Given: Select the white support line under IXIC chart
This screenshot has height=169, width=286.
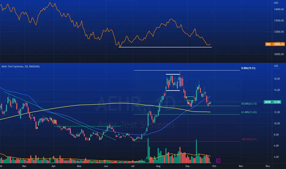Looking at the screenshot, I should pos(165,47).
